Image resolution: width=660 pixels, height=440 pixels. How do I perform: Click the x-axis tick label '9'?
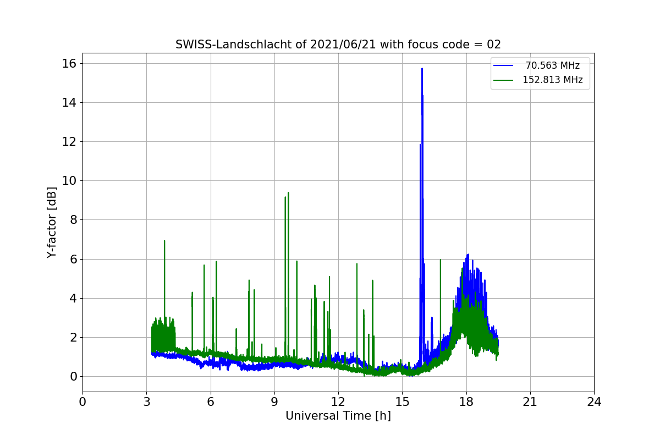click(274, 402)
